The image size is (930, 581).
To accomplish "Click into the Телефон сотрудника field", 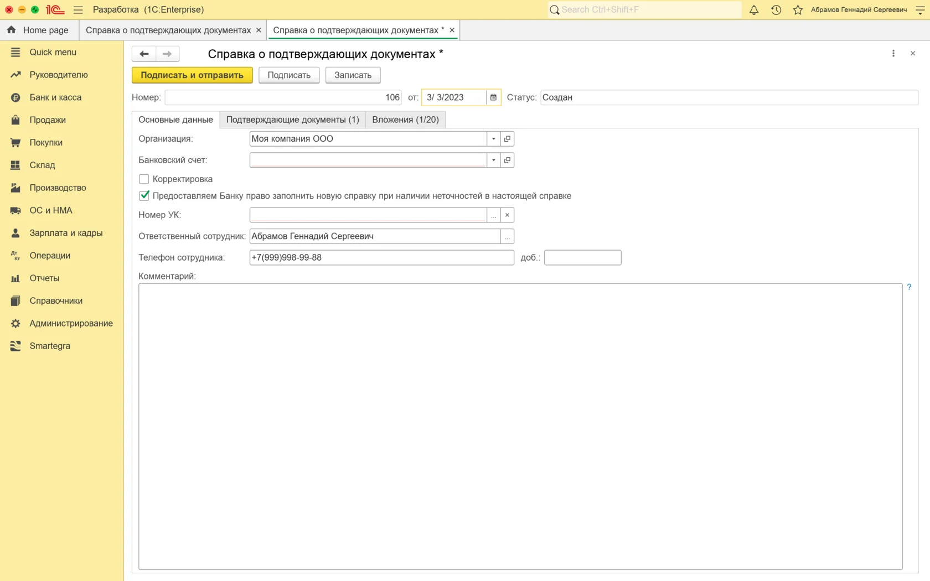I will 381,258.
